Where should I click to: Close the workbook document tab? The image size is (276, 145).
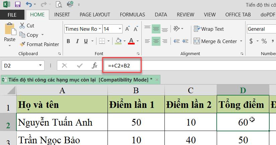pos(157,80)
